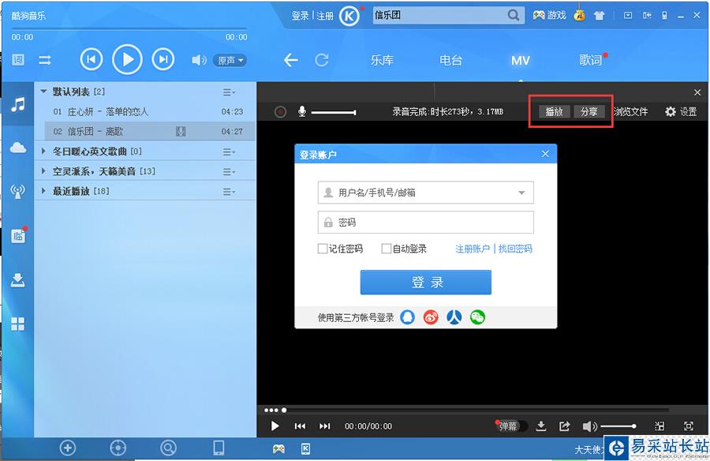Open the main menu dropdown icon in title bar
Image resolution: width=710 pixels, height=461 pixels.
point(628,16)
